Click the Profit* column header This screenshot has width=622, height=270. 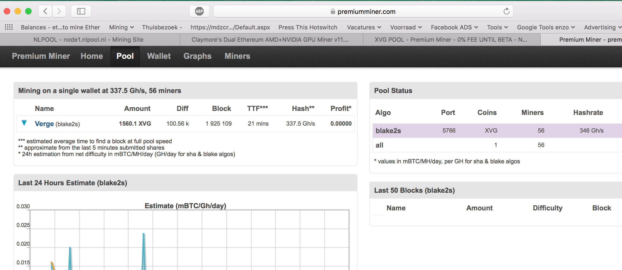[x=341, y=108]
